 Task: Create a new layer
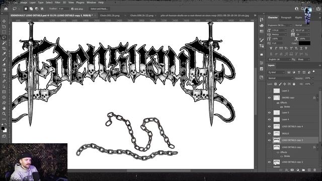coord(309,170)
